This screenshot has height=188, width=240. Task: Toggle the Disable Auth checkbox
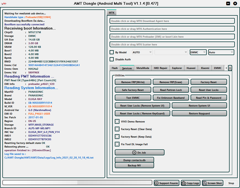[112, 59]
